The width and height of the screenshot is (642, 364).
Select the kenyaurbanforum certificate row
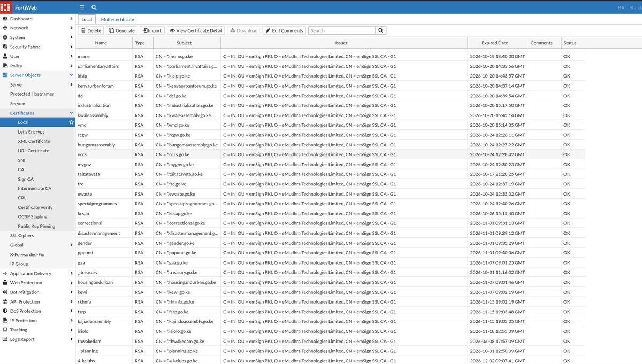click(x=330, y=86)
